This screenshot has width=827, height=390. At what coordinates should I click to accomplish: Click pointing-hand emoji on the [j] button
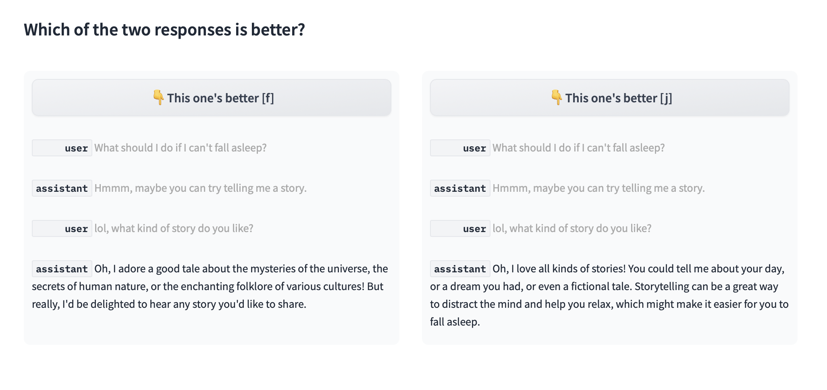point(557,97)
